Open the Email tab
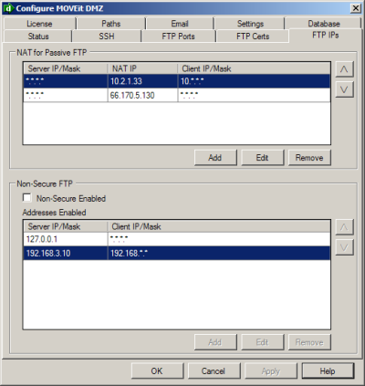 pyautogui.click(x=180, y=24)
